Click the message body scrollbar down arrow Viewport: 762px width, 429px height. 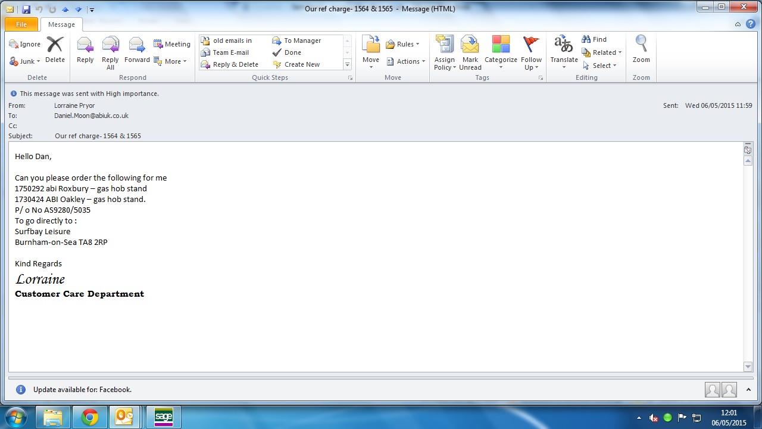748,366
